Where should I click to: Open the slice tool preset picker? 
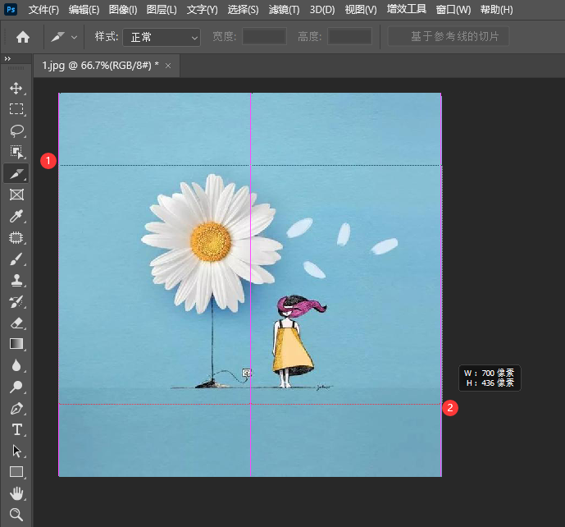(65, 37)
